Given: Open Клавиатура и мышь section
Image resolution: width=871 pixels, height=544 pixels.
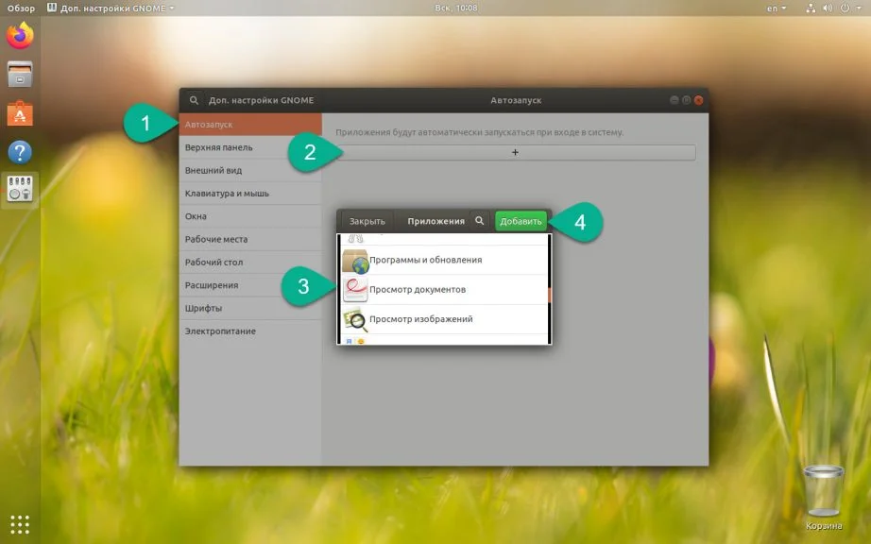Looking at the screenshot, I should click(x=250, y=194).
